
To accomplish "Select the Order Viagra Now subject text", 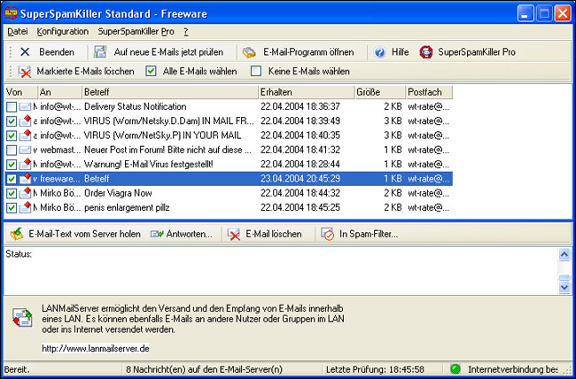I will (x=118, y=193).
